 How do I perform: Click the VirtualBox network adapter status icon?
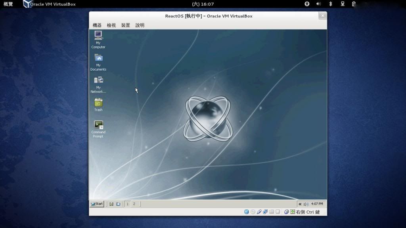click(x=265, y=212)
